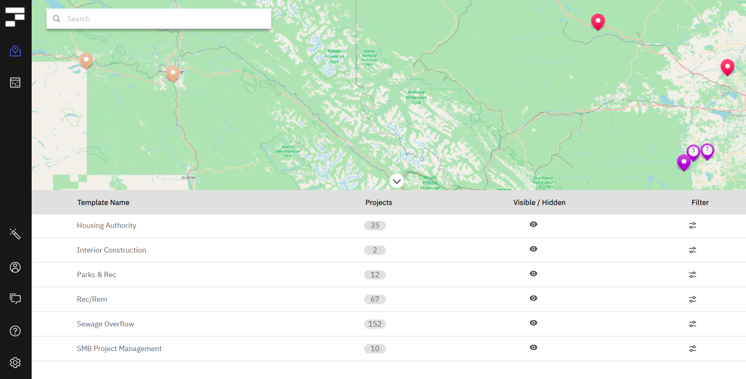746x379 pixels.
Task: Click the Projects column header
Action: [x=379, y=202]
